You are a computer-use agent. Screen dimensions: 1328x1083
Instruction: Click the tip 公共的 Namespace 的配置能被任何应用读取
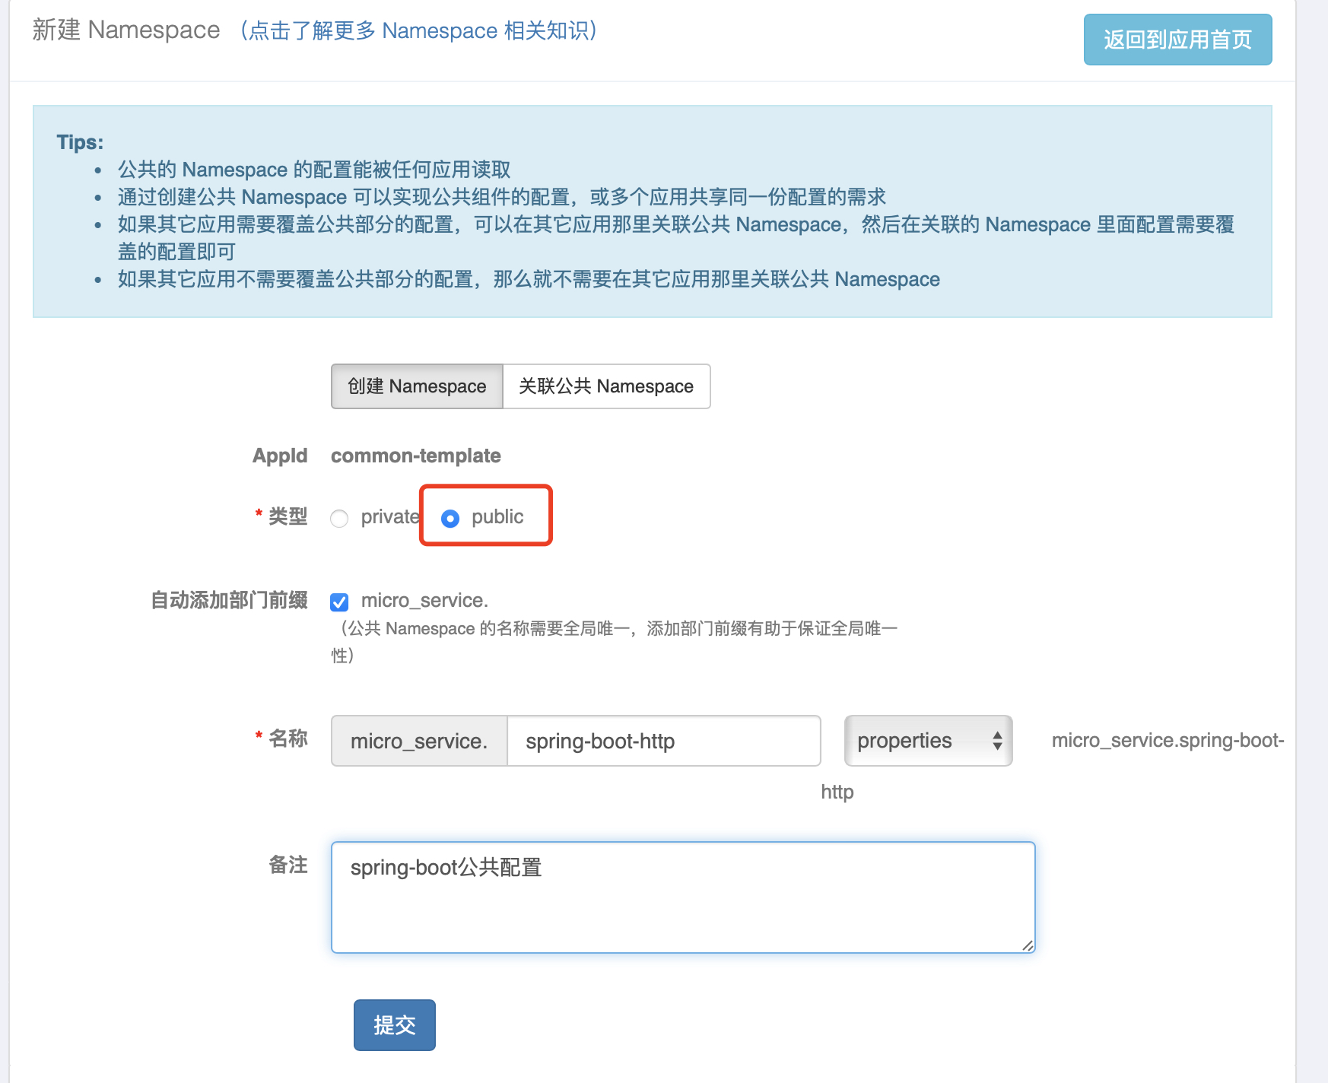(314, 170)
